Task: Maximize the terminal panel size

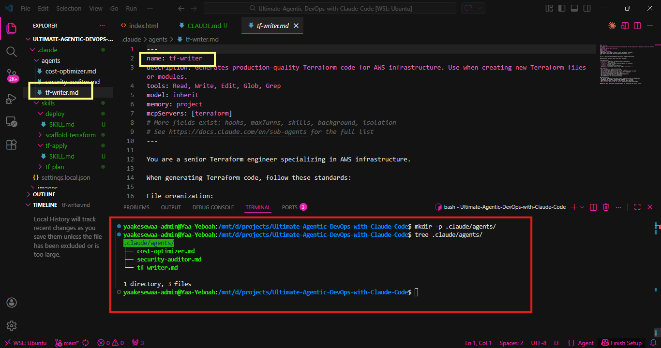Action: (637, 207)
